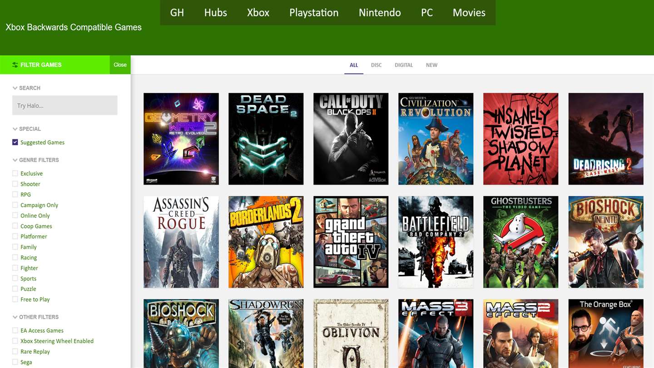Enable the Sports filter

15,278
